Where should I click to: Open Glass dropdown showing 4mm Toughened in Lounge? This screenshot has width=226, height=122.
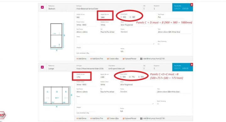pos(136,85)
